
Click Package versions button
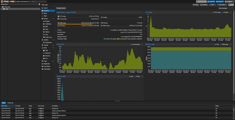[x=61, y=8]
